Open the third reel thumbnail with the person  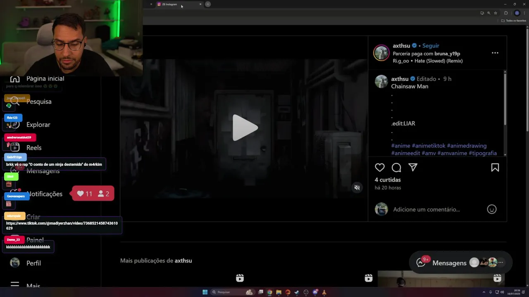tap(442, 279)
